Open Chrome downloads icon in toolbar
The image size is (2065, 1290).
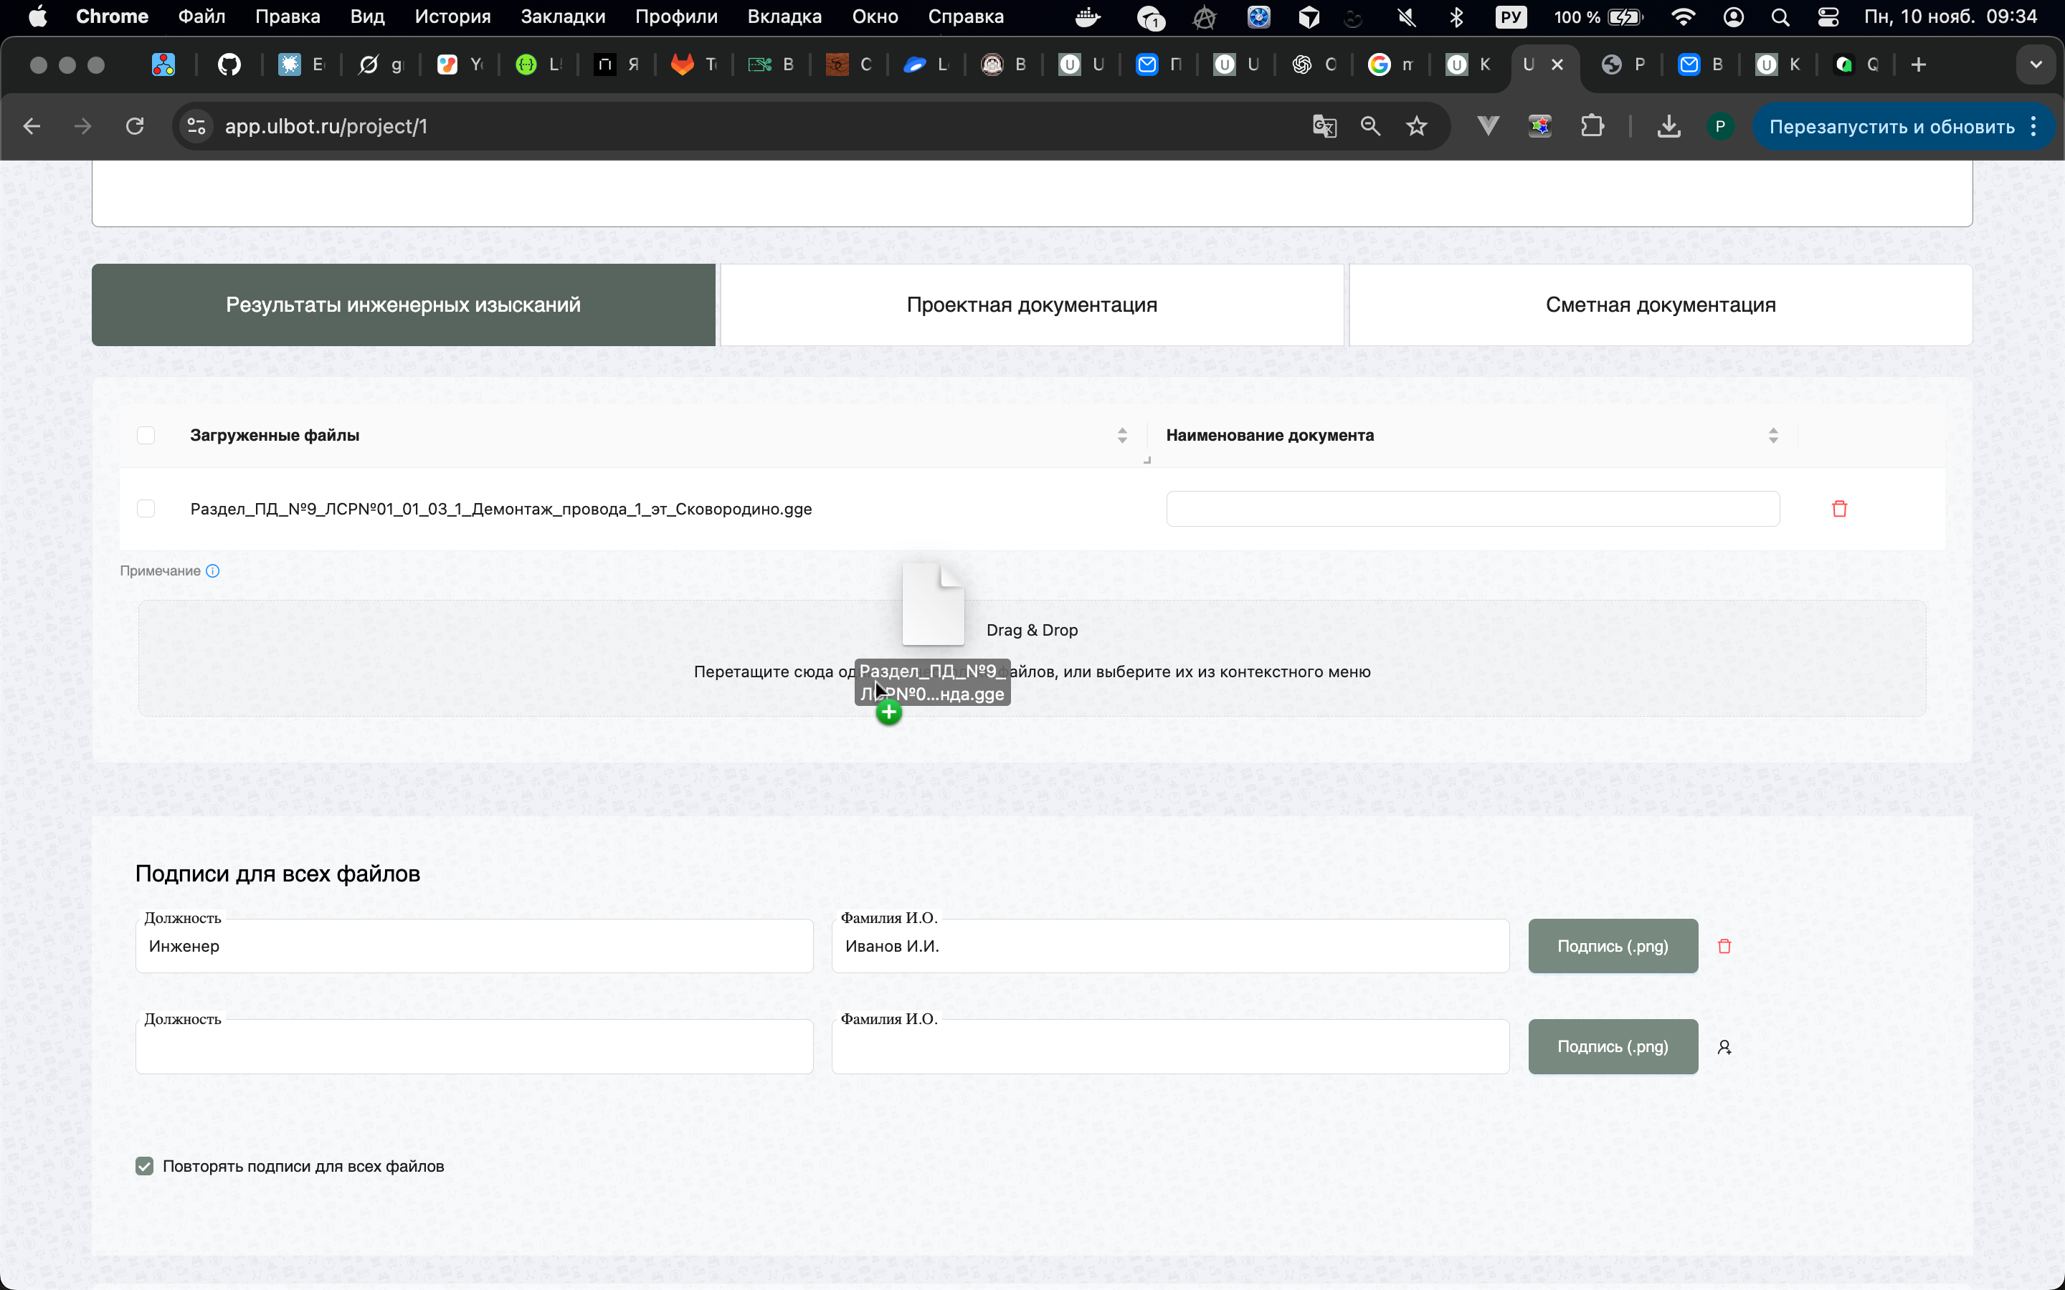(1668, 126)
